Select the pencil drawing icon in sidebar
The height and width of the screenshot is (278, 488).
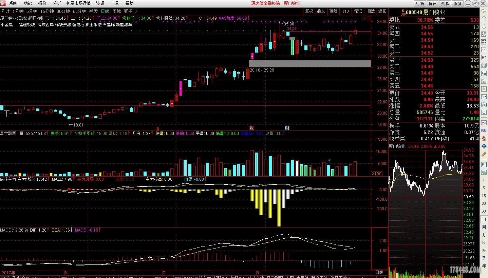coord(484,154)
